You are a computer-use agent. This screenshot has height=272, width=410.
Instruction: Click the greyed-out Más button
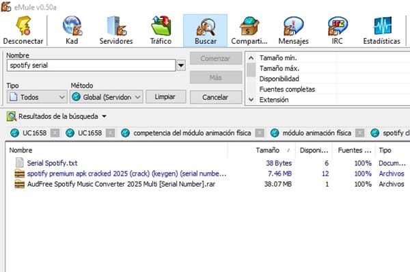[216, 77]
